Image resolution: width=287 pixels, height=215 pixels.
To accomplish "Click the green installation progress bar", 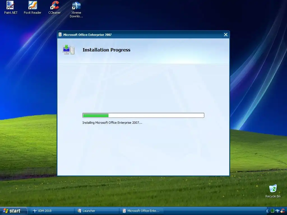I will [x=143, y=115].
